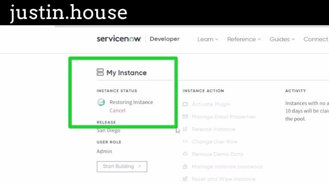Click the Manage instance password lock icon

coord(185,166)
